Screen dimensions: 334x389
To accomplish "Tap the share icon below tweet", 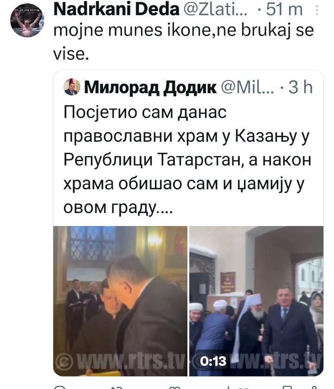I will click(x=314, y=387).
